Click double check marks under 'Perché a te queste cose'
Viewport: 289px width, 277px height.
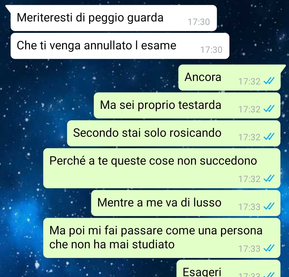pos(269,178)
